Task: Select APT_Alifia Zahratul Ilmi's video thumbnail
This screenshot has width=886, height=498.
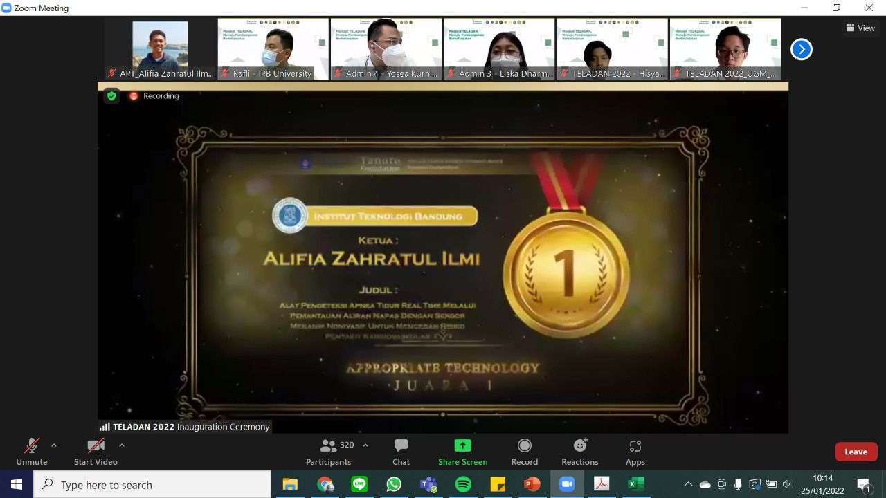Action: 160,49
